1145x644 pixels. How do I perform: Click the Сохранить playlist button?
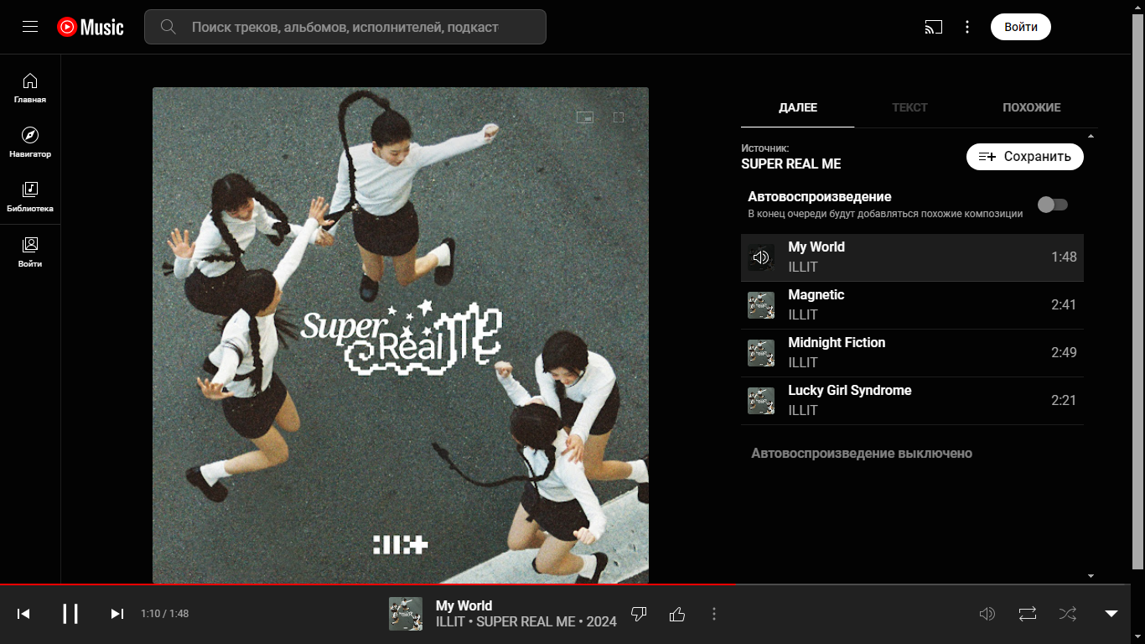coord(1024,157)
